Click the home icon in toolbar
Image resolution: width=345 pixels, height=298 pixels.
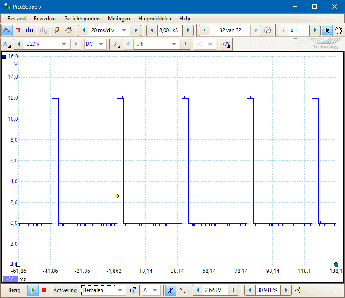(68, 30)
